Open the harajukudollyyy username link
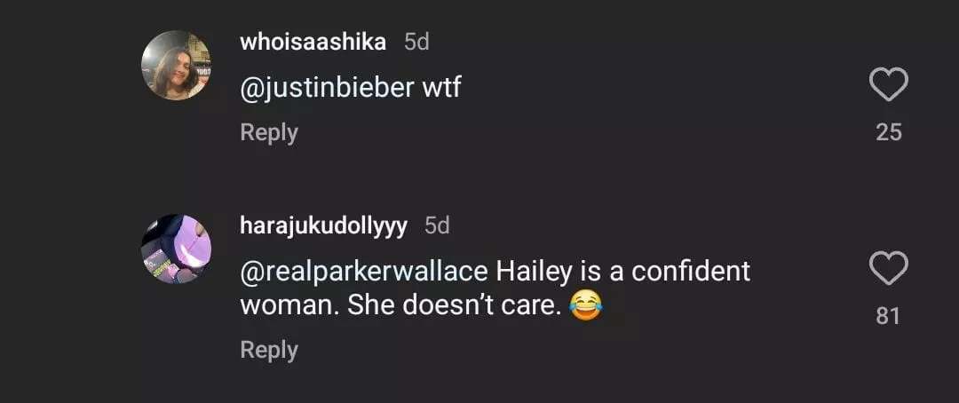 point(323,225)
